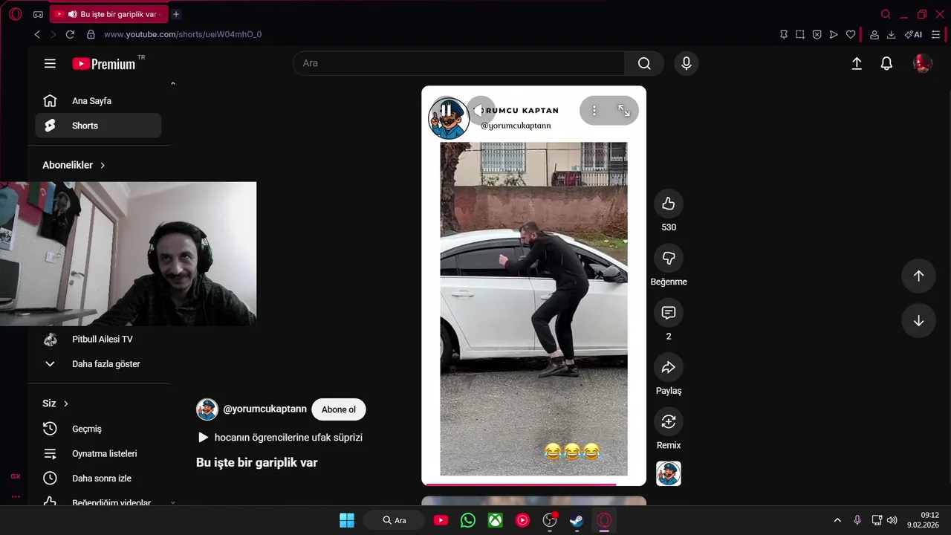Open the Siz section

click(x=56, y=403)
